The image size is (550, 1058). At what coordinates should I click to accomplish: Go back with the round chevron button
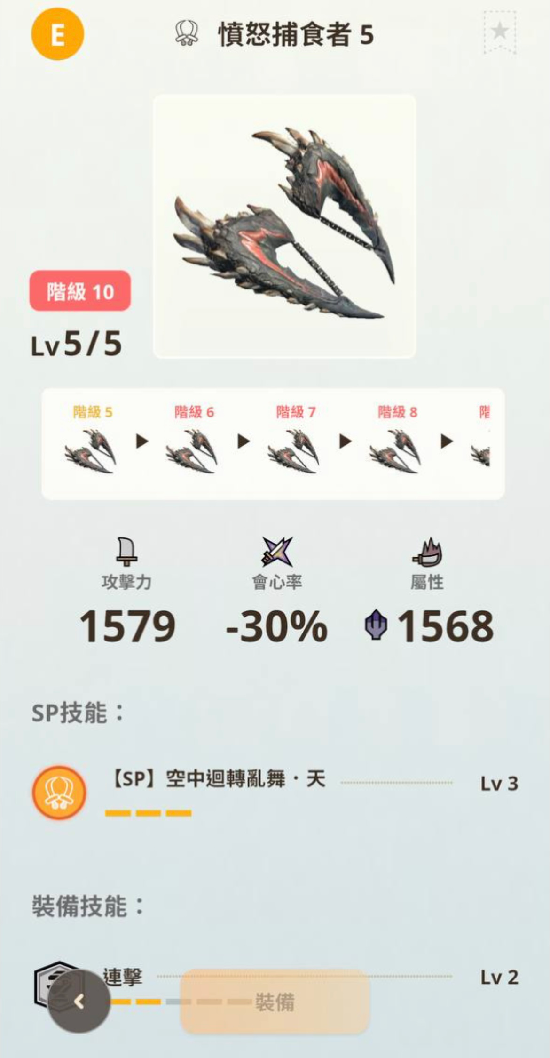tap(79, 1002)
